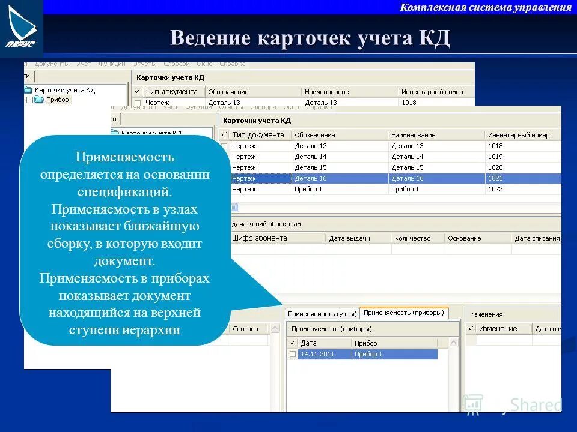Click the Карточки учета КД folder icon
577x432 pixels.
coord(28,88)
